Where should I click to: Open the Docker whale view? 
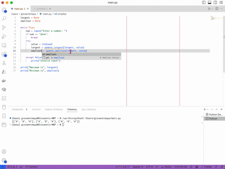(x=4, y=81)
